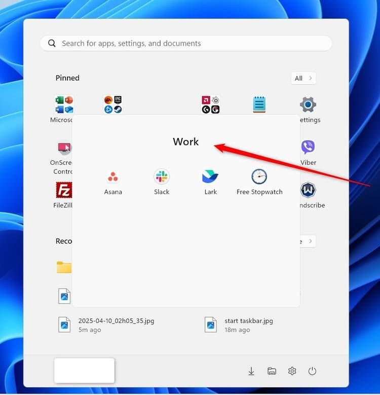Click the Power button

pos(312,371)
